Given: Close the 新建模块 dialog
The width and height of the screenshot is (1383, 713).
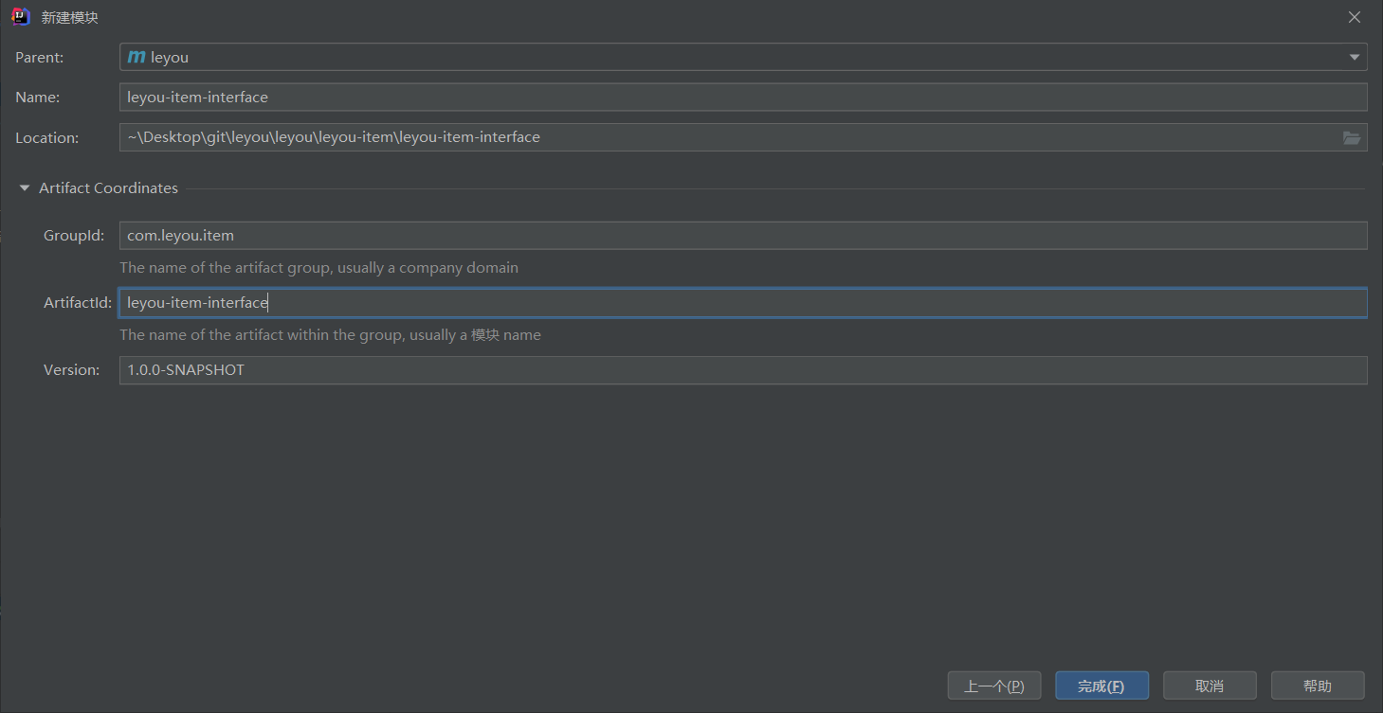Looking at the screenshot, I should click(x=1356, y=17).
